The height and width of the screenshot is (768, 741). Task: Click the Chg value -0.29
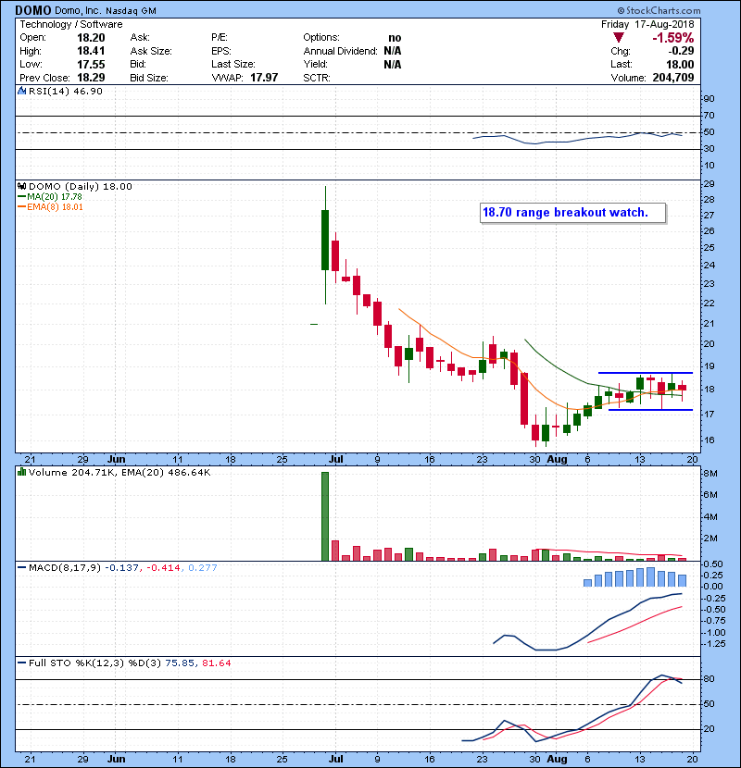681,51
